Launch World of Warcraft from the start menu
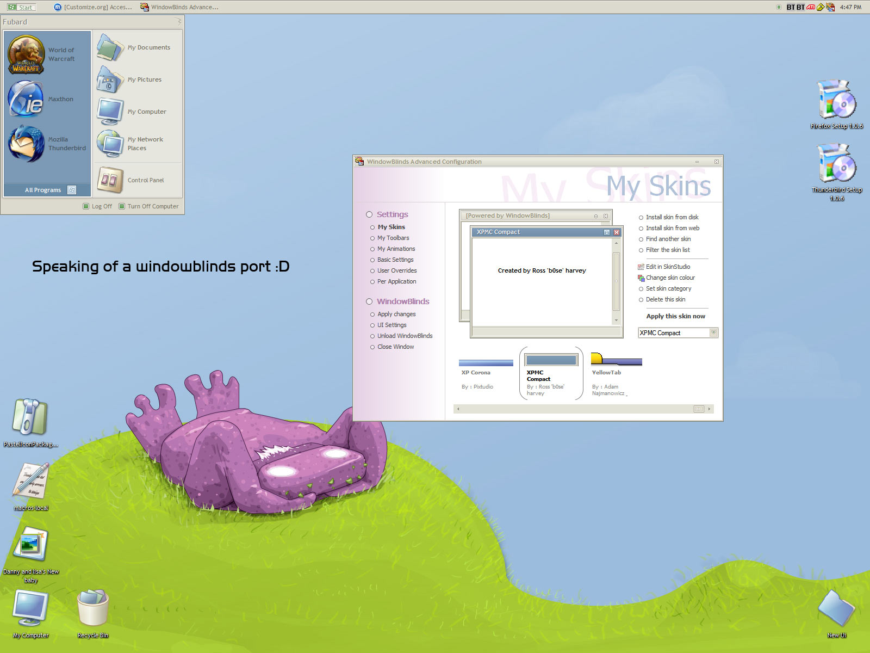 pyautogui.click(x=47, y=54)
